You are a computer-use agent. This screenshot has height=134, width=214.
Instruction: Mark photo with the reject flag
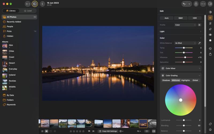pos(93,131)
